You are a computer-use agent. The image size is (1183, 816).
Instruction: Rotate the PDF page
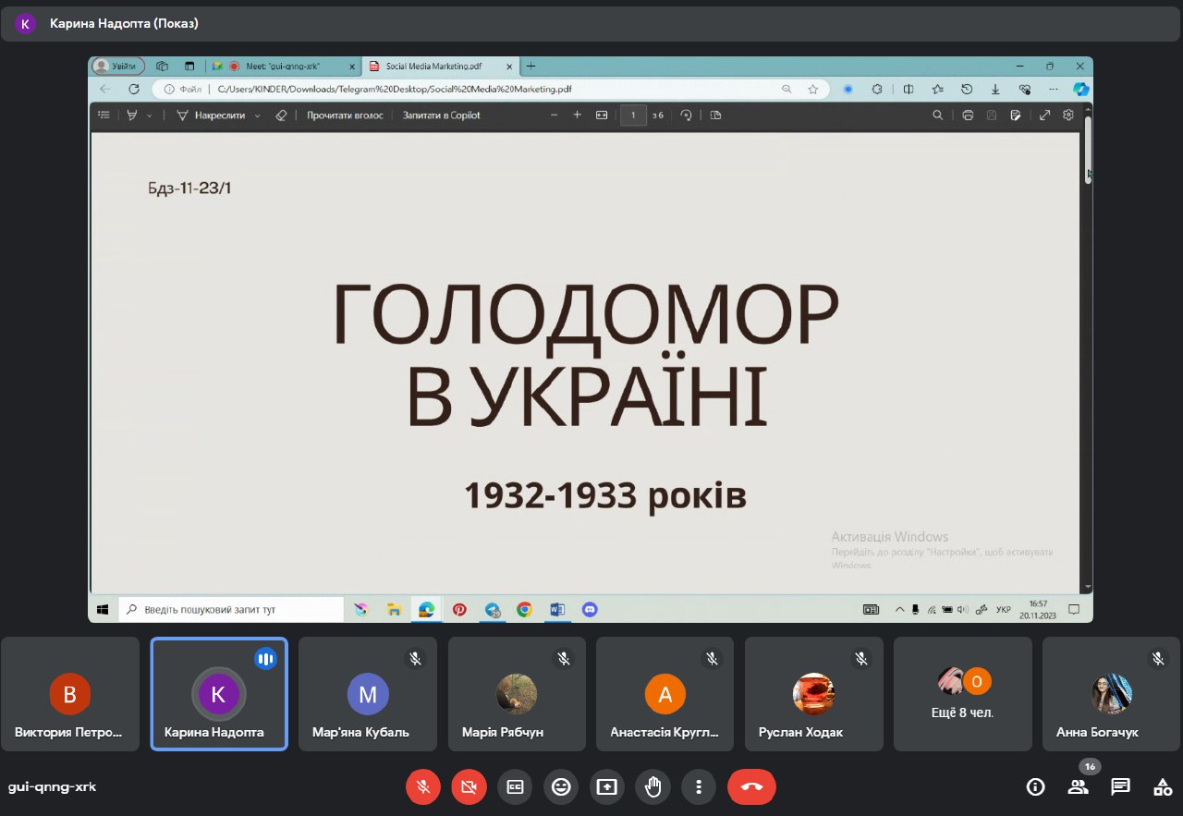pyautogui.click(x=686, y=116)
